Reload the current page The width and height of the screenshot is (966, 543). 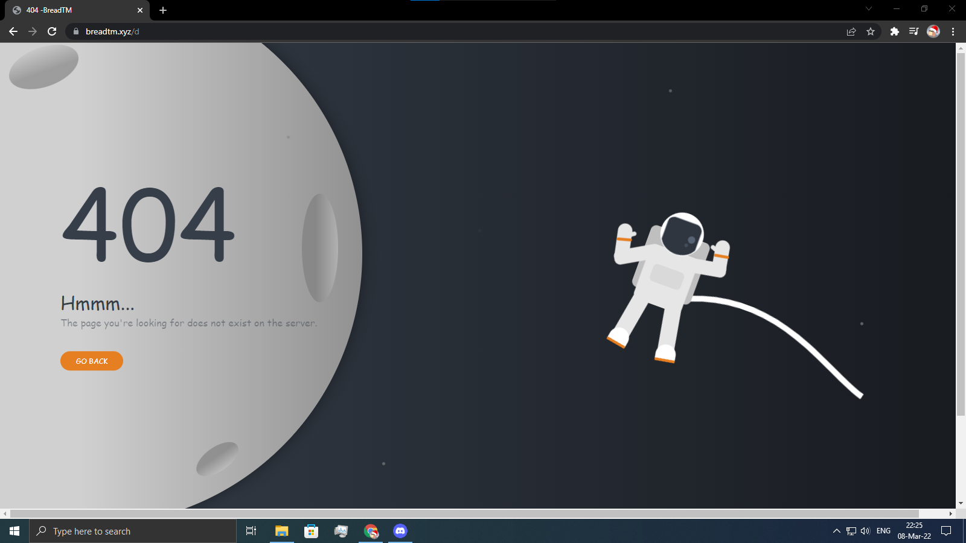[x=52, y=31]
